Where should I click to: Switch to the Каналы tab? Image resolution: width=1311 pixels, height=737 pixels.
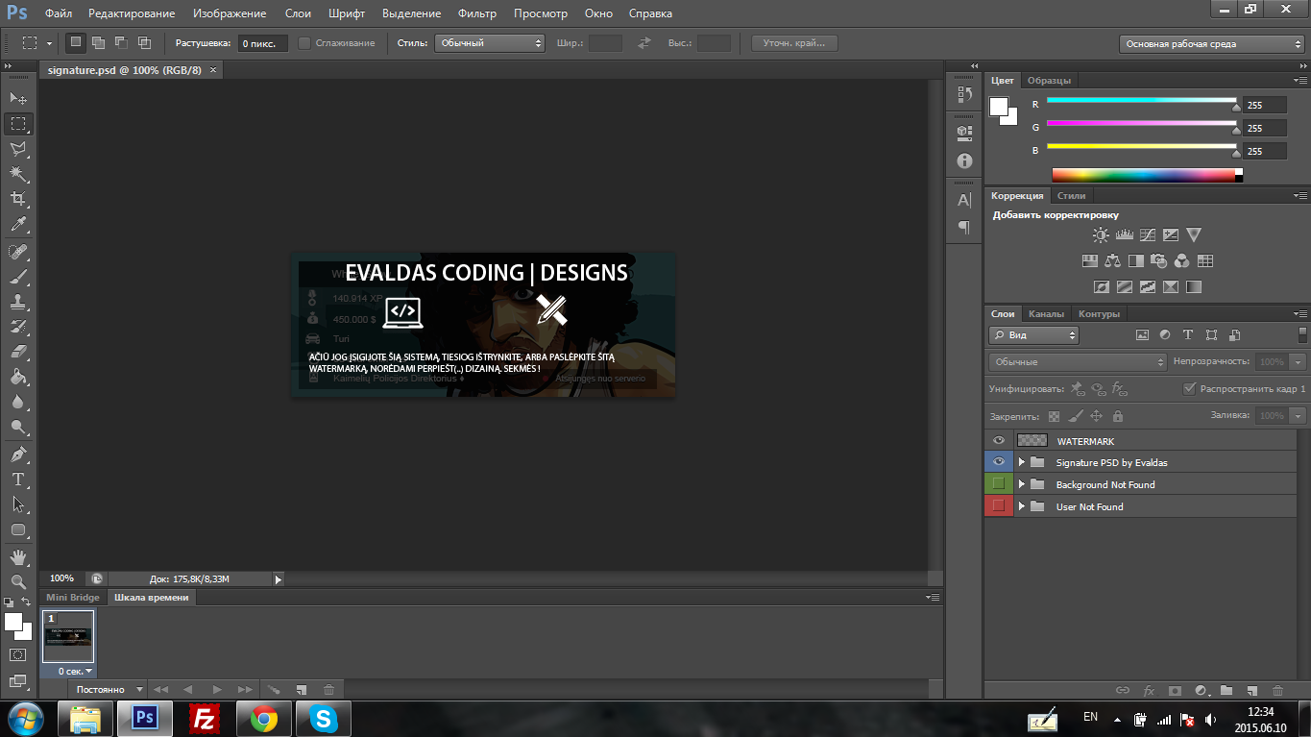coord(1046,314)
